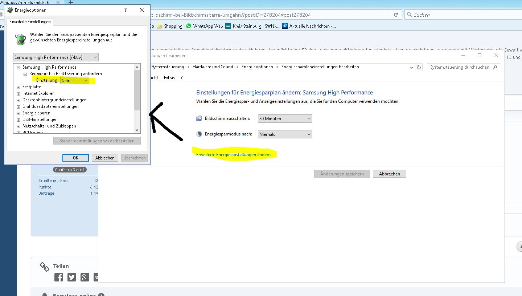The width and height of the screenshot is (522, 296).
Task: Close the Windows Anmeldebildsch... browser tab
Action: pos(58,3)
